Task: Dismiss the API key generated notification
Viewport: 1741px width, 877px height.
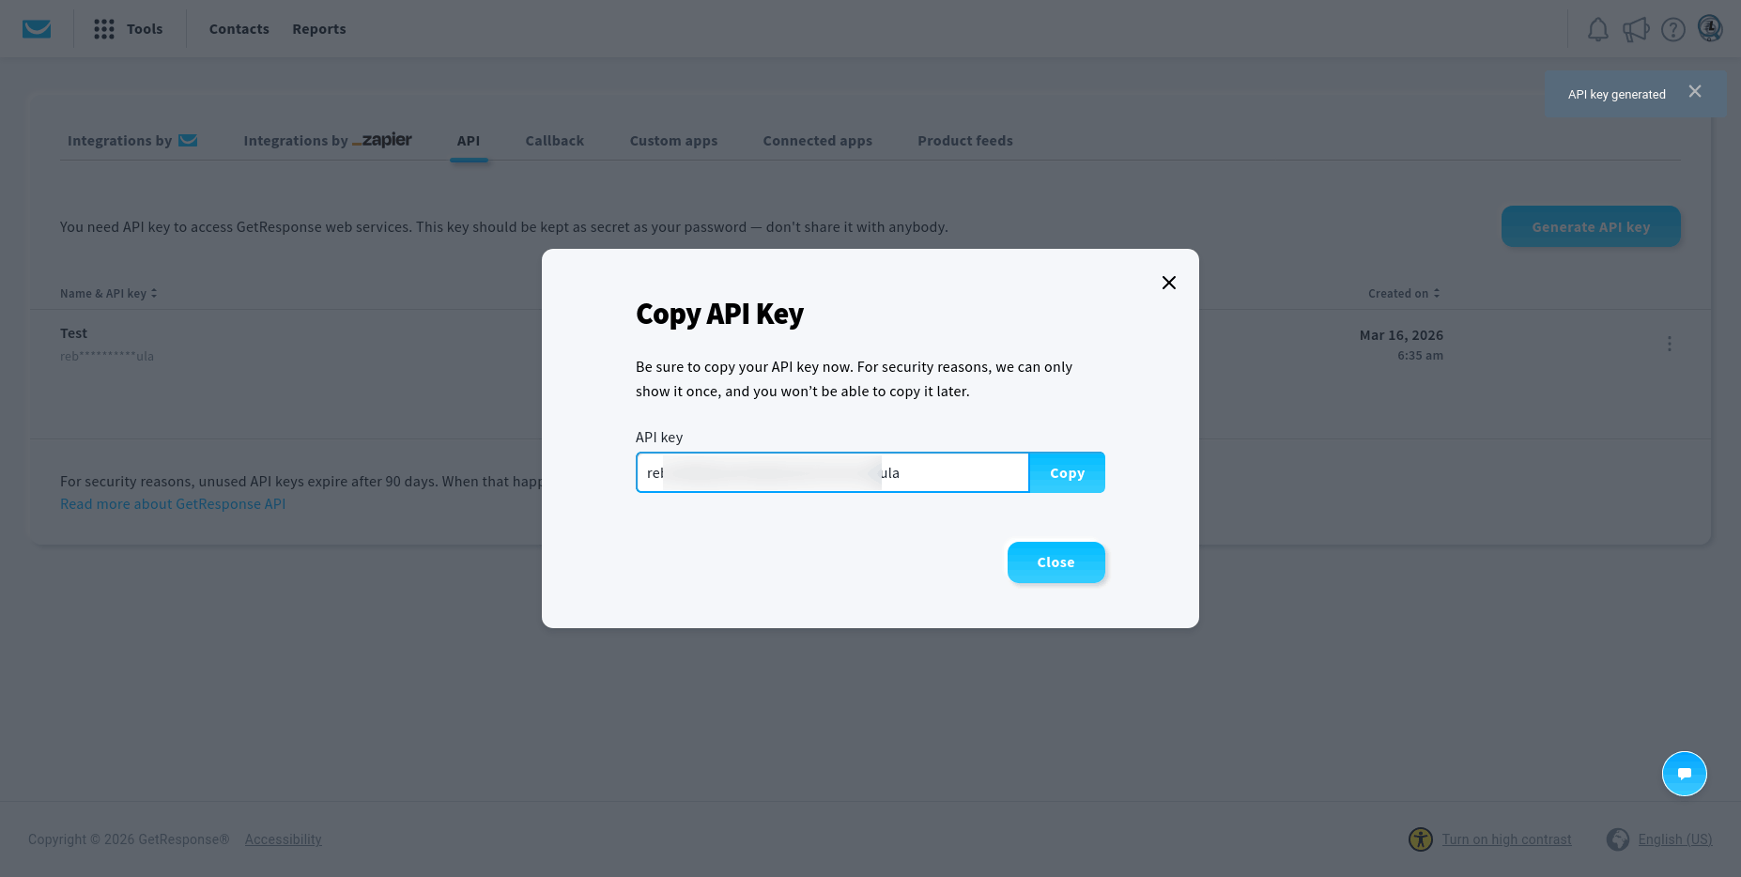Action: (x=1694, y=92)
